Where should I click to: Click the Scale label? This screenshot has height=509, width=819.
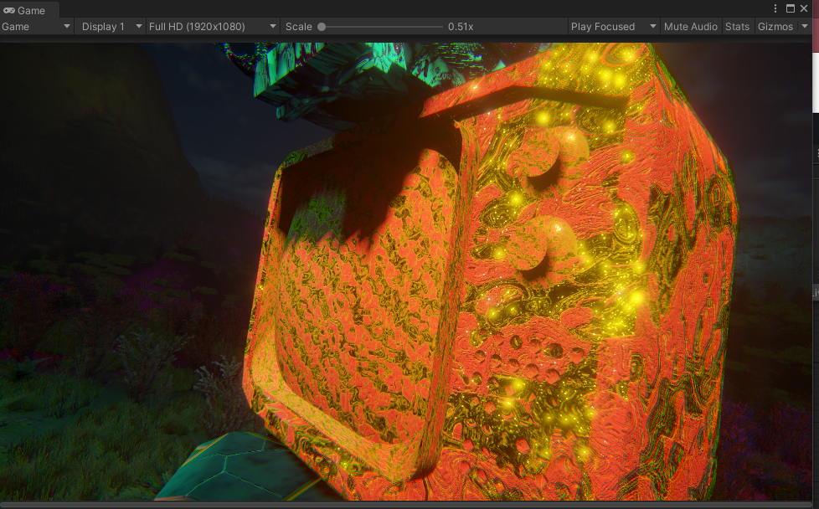(x=298, y=27)
